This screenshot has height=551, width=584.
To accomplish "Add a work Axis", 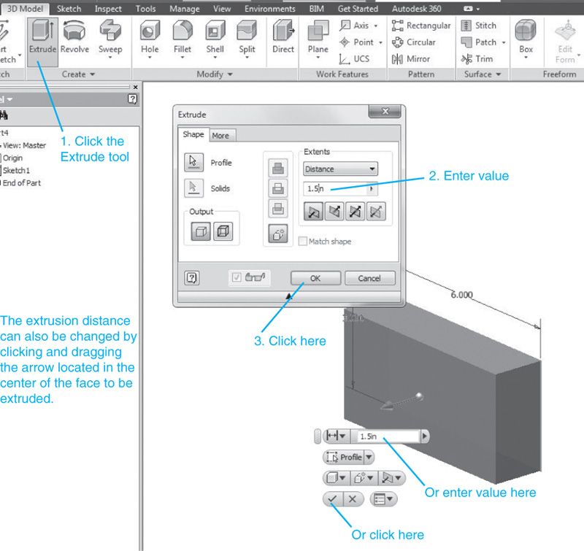I will 358,26.
